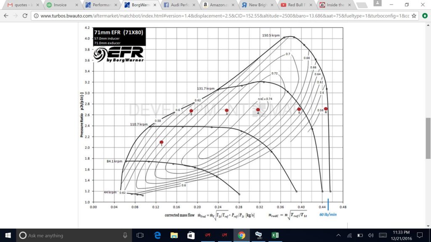This screenshot has width=431, height=242.
Task: Click the 150.5 krpm speed line label
Action: pos(271,35)
